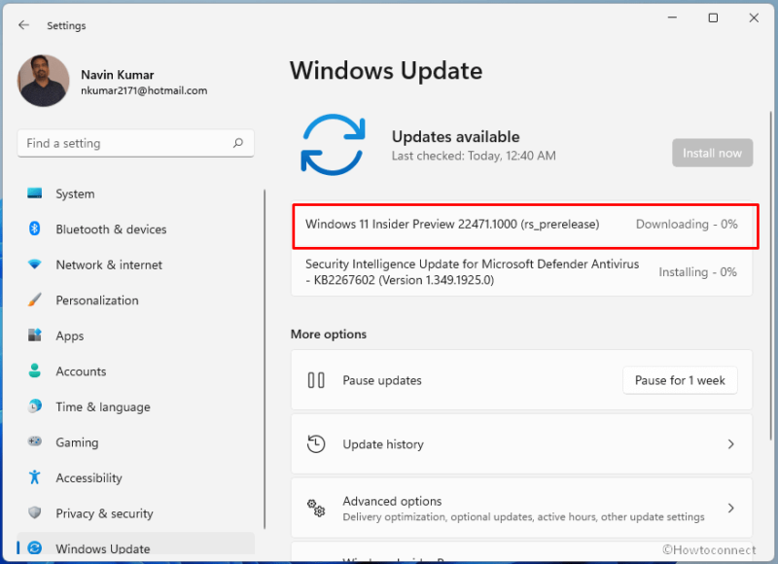Click the Last checked: Today, 12:40 AM text
The height and width of the screenshot is (564, 778).
tap(474, 156)
